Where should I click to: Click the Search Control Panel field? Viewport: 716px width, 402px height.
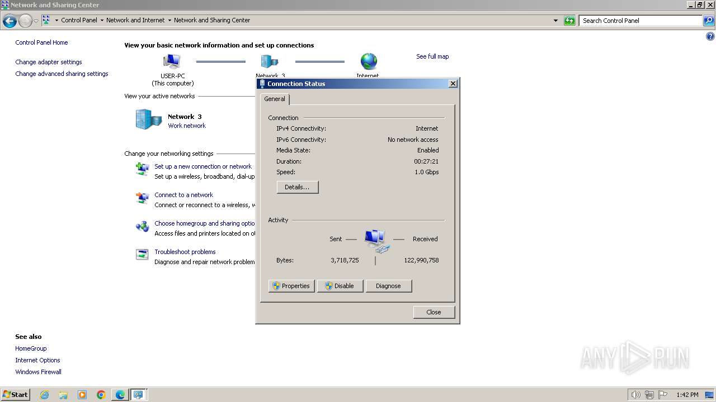pyautogui.click(x=641, y=21)
